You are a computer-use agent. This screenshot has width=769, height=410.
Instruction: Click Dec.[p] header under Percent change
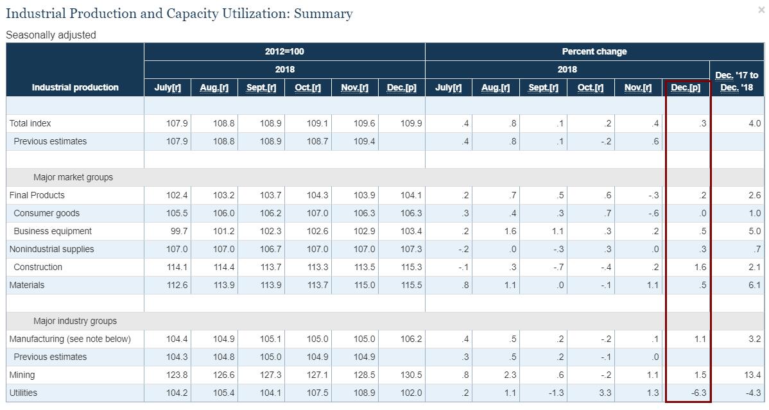point(686,87)
